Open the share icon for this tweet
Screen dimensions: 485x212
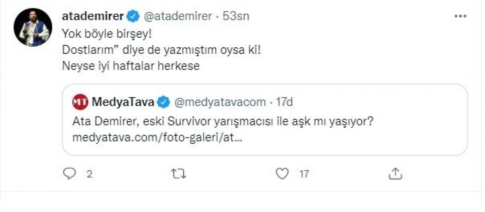point(394,174)
